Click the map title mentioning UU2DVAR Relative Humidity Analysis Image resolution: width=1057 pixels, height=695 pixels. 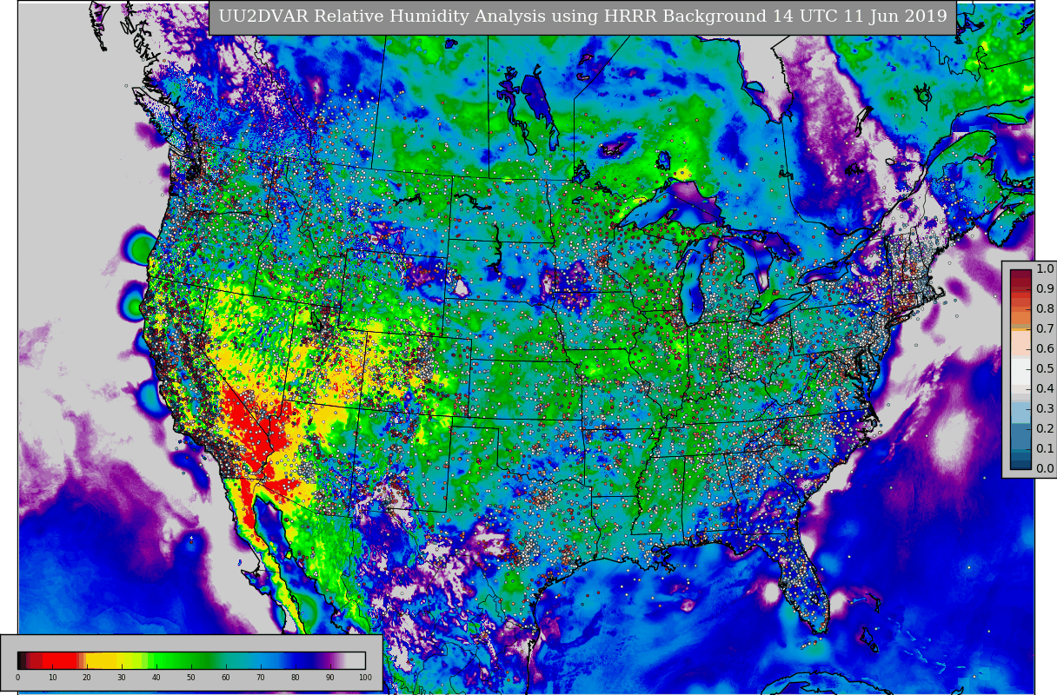[582, 17]
